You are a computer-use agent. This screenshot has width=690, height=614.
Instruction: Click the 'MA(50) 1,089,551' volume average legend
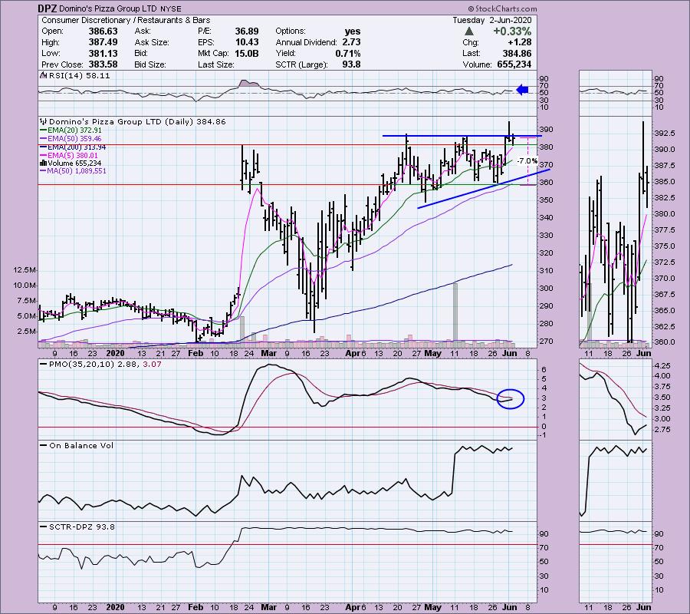[77, 171]
